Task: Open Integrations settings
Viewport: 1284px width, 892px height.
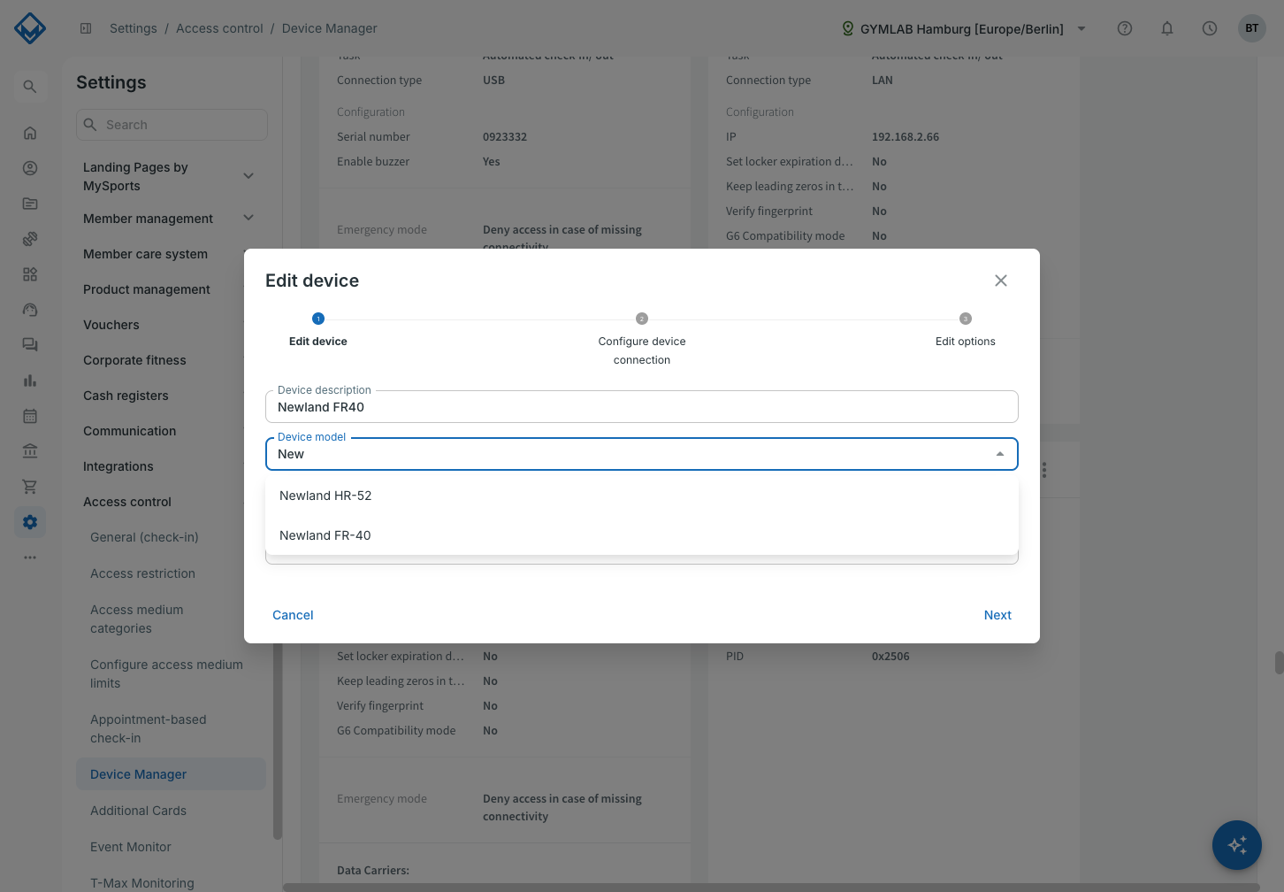Action: tap(118, 466)
